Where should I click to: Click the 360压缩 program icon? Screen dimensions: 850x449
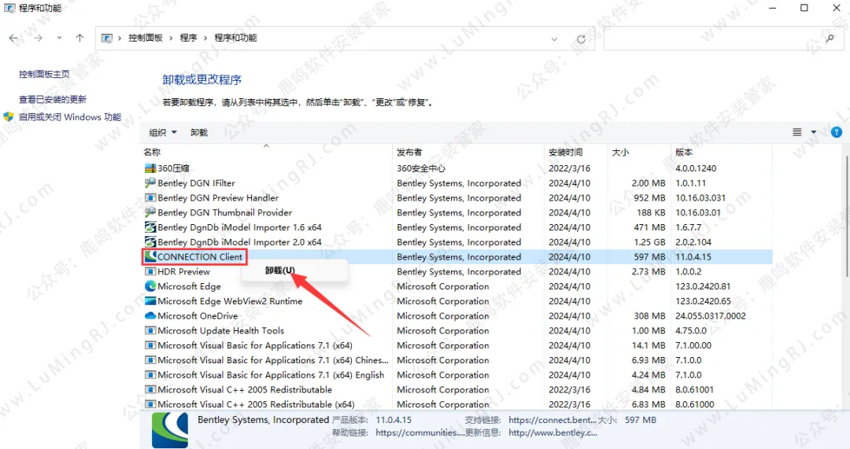[x=150, y=168]
